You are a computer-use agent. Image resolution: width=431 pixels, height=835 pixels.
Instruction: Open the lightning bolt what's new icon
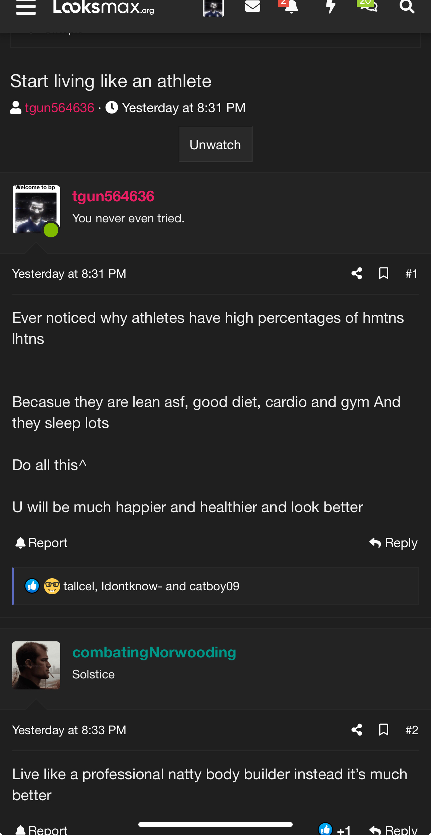pos(330,6)
